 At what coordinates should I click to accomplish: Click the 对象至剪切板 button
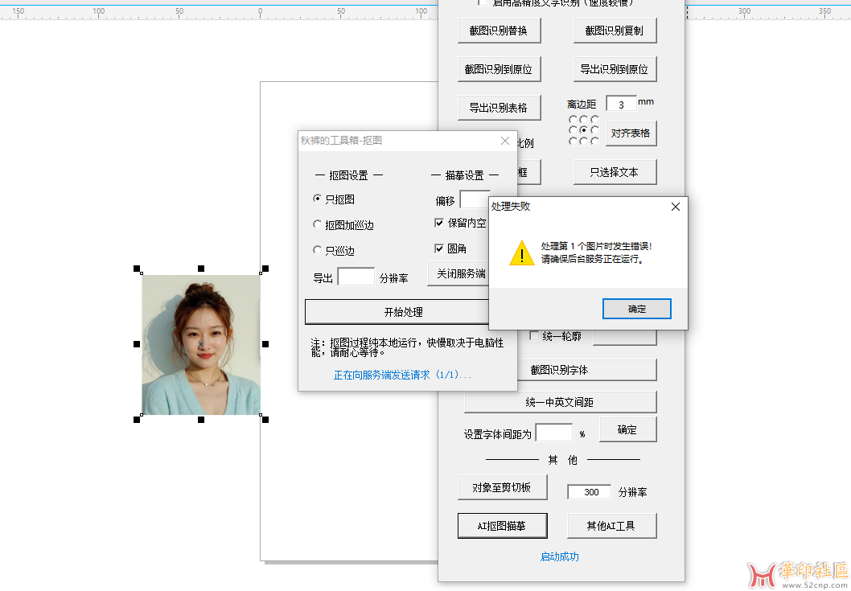504,487
